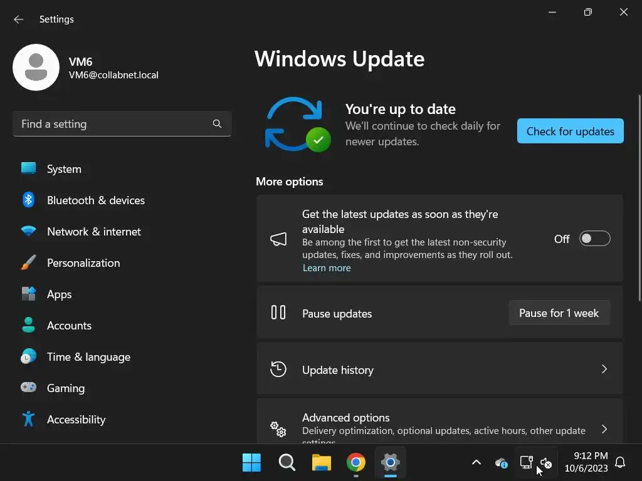Expand Advanced options chevron
The image size is (642, 481).
pos(604,429)
